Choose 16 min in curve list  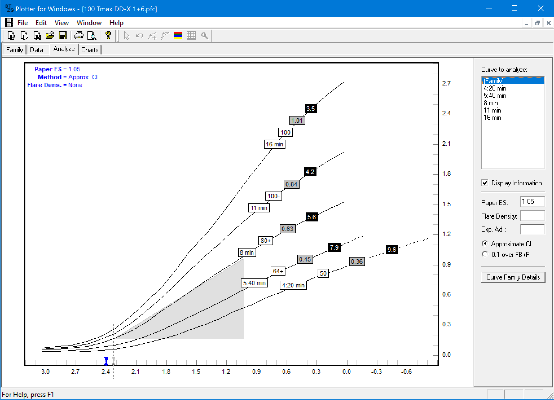tap(493, 118)
